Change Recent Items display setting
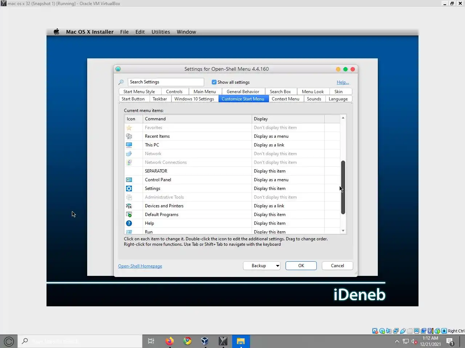 click(288, 136)
